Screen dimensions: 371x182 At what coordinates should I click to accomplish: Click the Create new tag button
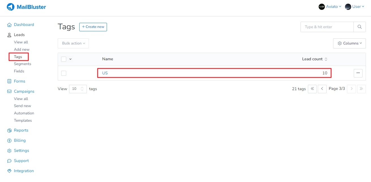93,27
